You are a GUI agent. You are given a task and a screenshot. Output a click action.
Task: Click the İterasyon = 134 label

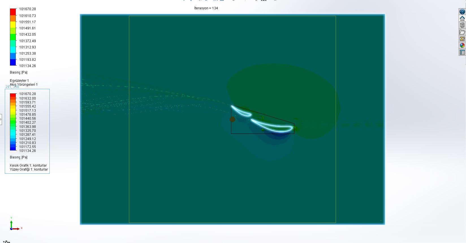(206, 8)
